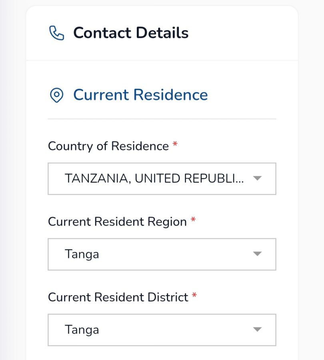This screenshot has height=360, width=324.
Task: Click the Current Resident District label
Action: tap(118, 297)
